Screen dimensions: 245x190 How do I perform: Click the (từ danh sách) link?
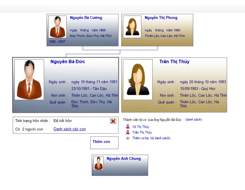160,138
